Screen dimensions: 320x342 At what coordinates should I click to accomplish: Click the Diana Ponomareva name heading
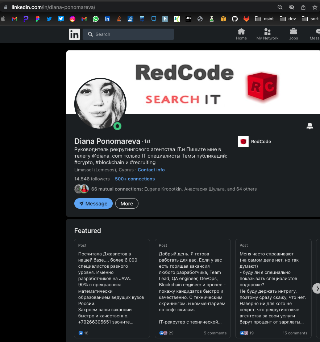click(107, 141)
